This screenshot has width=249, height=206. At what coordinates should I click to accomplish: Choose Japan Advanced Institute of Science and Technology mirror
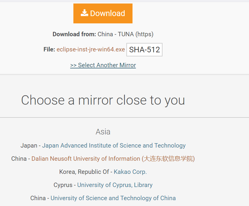[114, 146]
